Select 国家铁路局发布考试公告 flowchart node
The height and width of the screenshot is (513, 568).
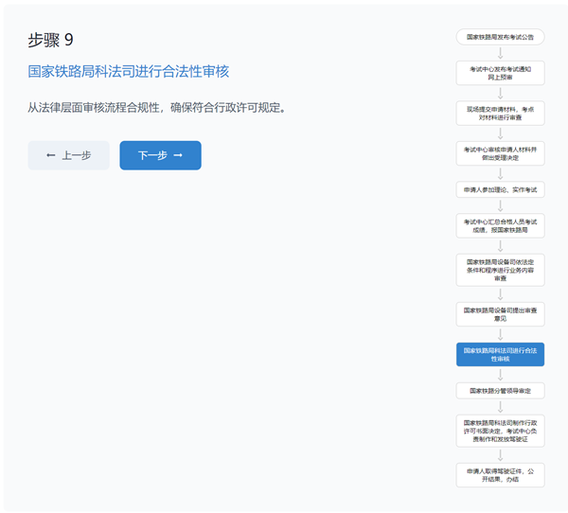[x=500, y=38]
